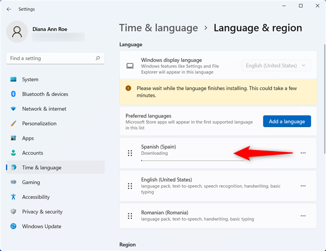Open more options for Romanian (Romania)

point(303,216)
